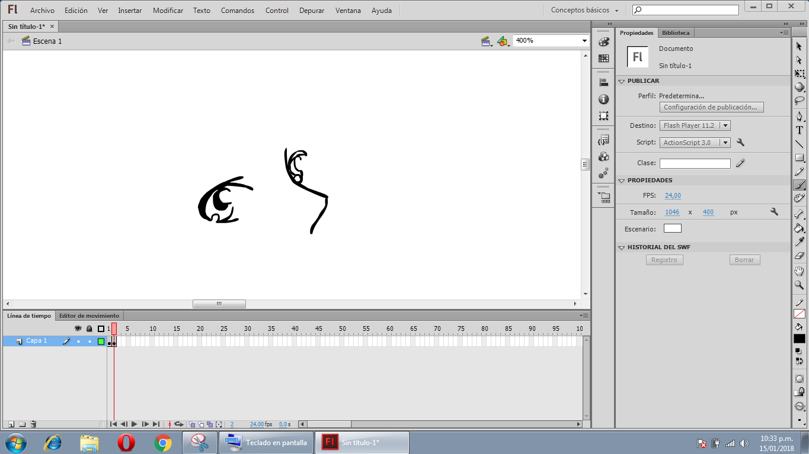Collapse the PROPIEDADES section
This screenshot has height=454, width=809.
622,181
